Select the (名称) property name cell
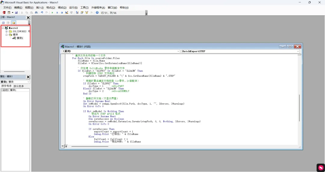The width and height of the screenshot is (325, 172). point(5,90)
